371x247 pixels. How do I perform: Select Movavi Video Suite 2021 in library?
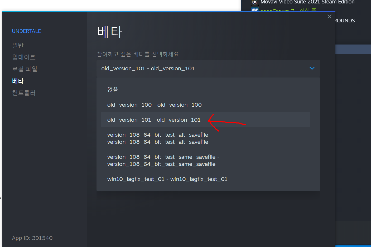click(x=307, y=2)
